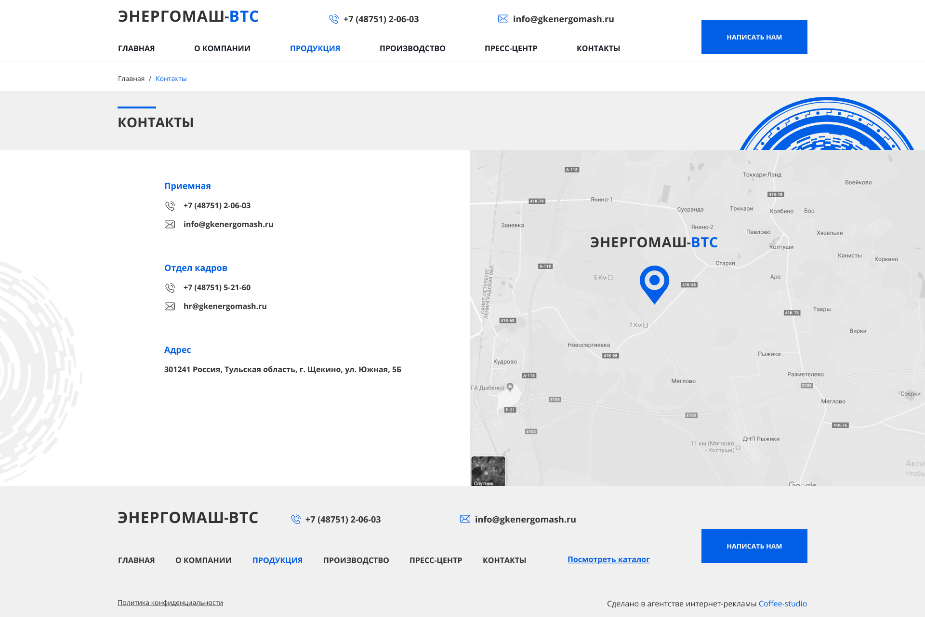Click the Адрес section heading
The height and width of the screenshot is (617, 925).
177,350
